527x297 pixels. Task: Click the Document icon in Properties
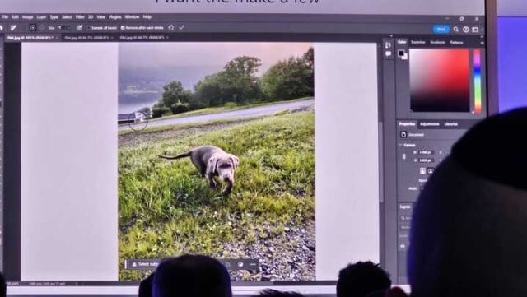click(403, 135)
